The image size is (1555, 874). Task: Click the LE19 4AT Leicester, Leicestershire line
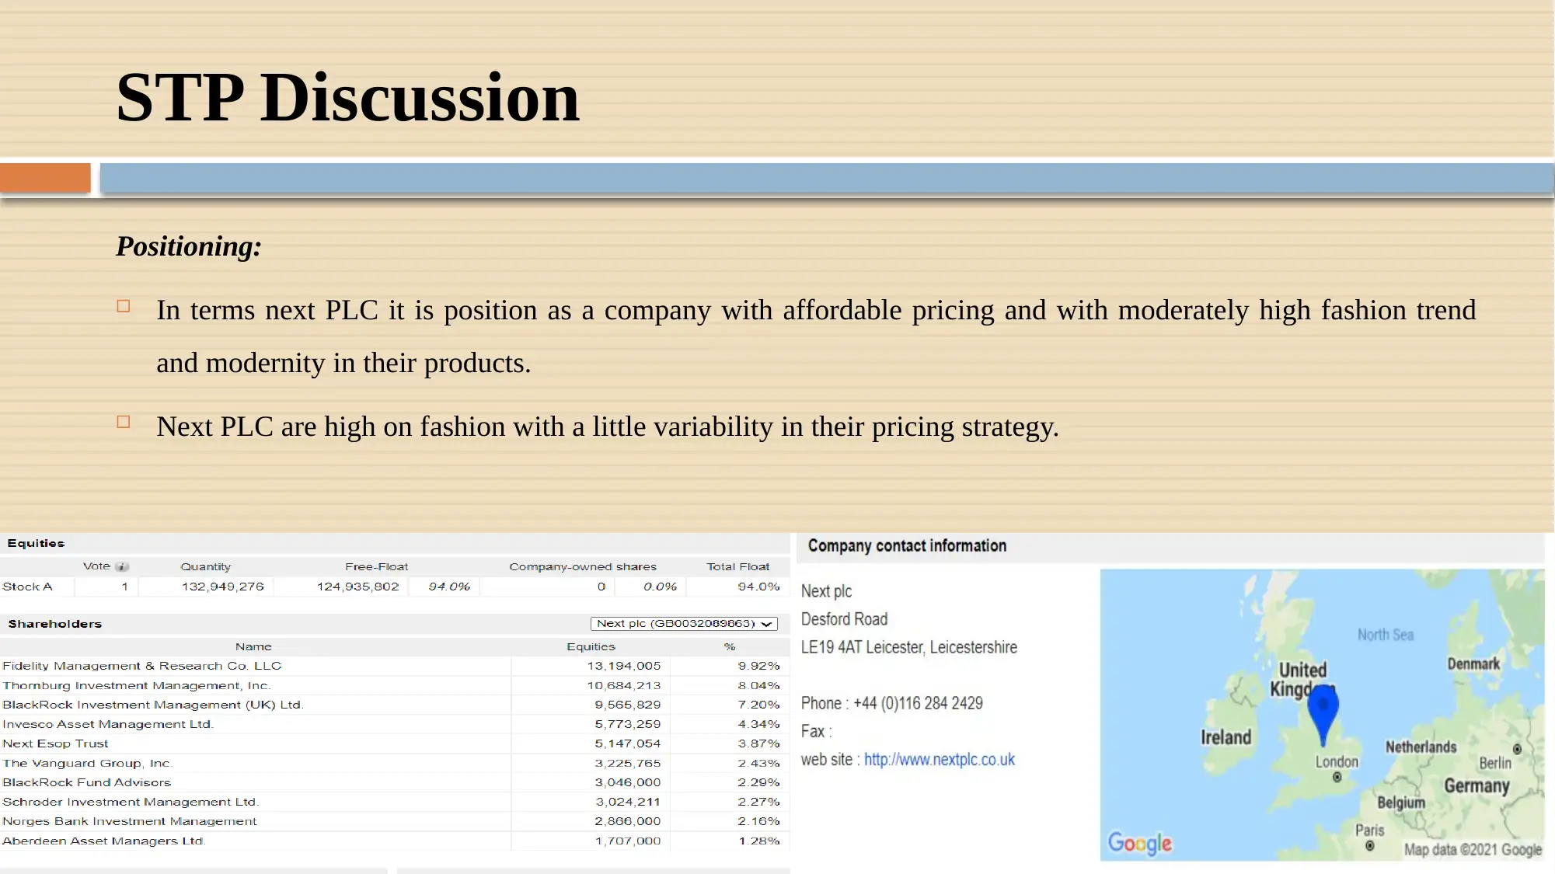pyautogui.click(x=909, y=647)
